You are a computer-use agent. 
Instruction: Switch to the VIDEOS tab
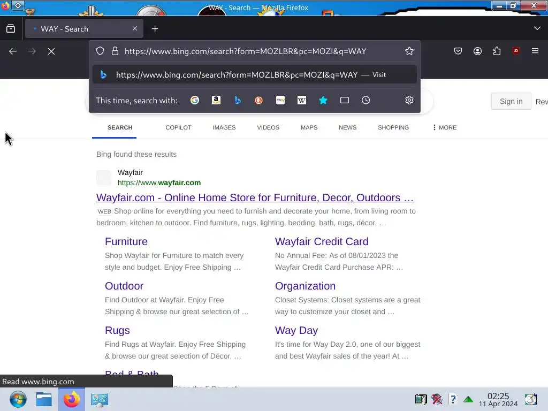[268, 127]
